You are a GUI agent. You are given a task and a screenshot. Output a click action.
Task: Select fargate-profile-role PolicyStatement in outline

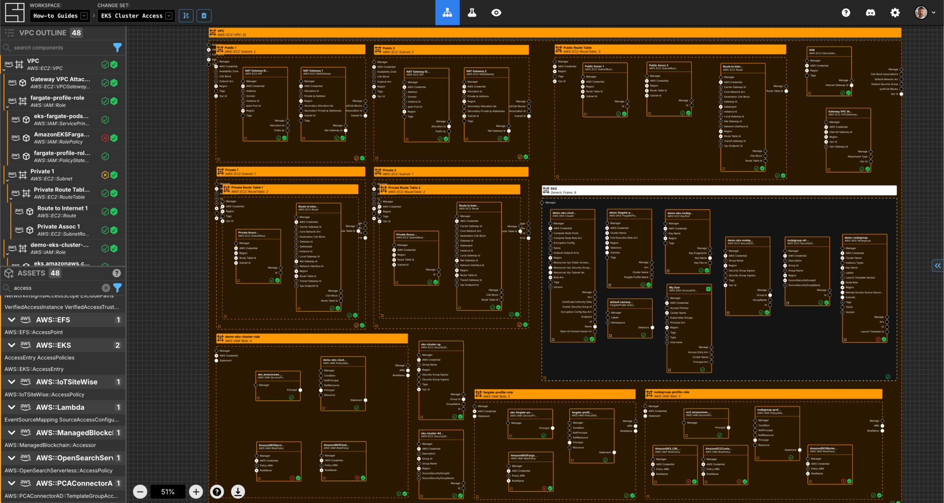[x=63, y=156]
